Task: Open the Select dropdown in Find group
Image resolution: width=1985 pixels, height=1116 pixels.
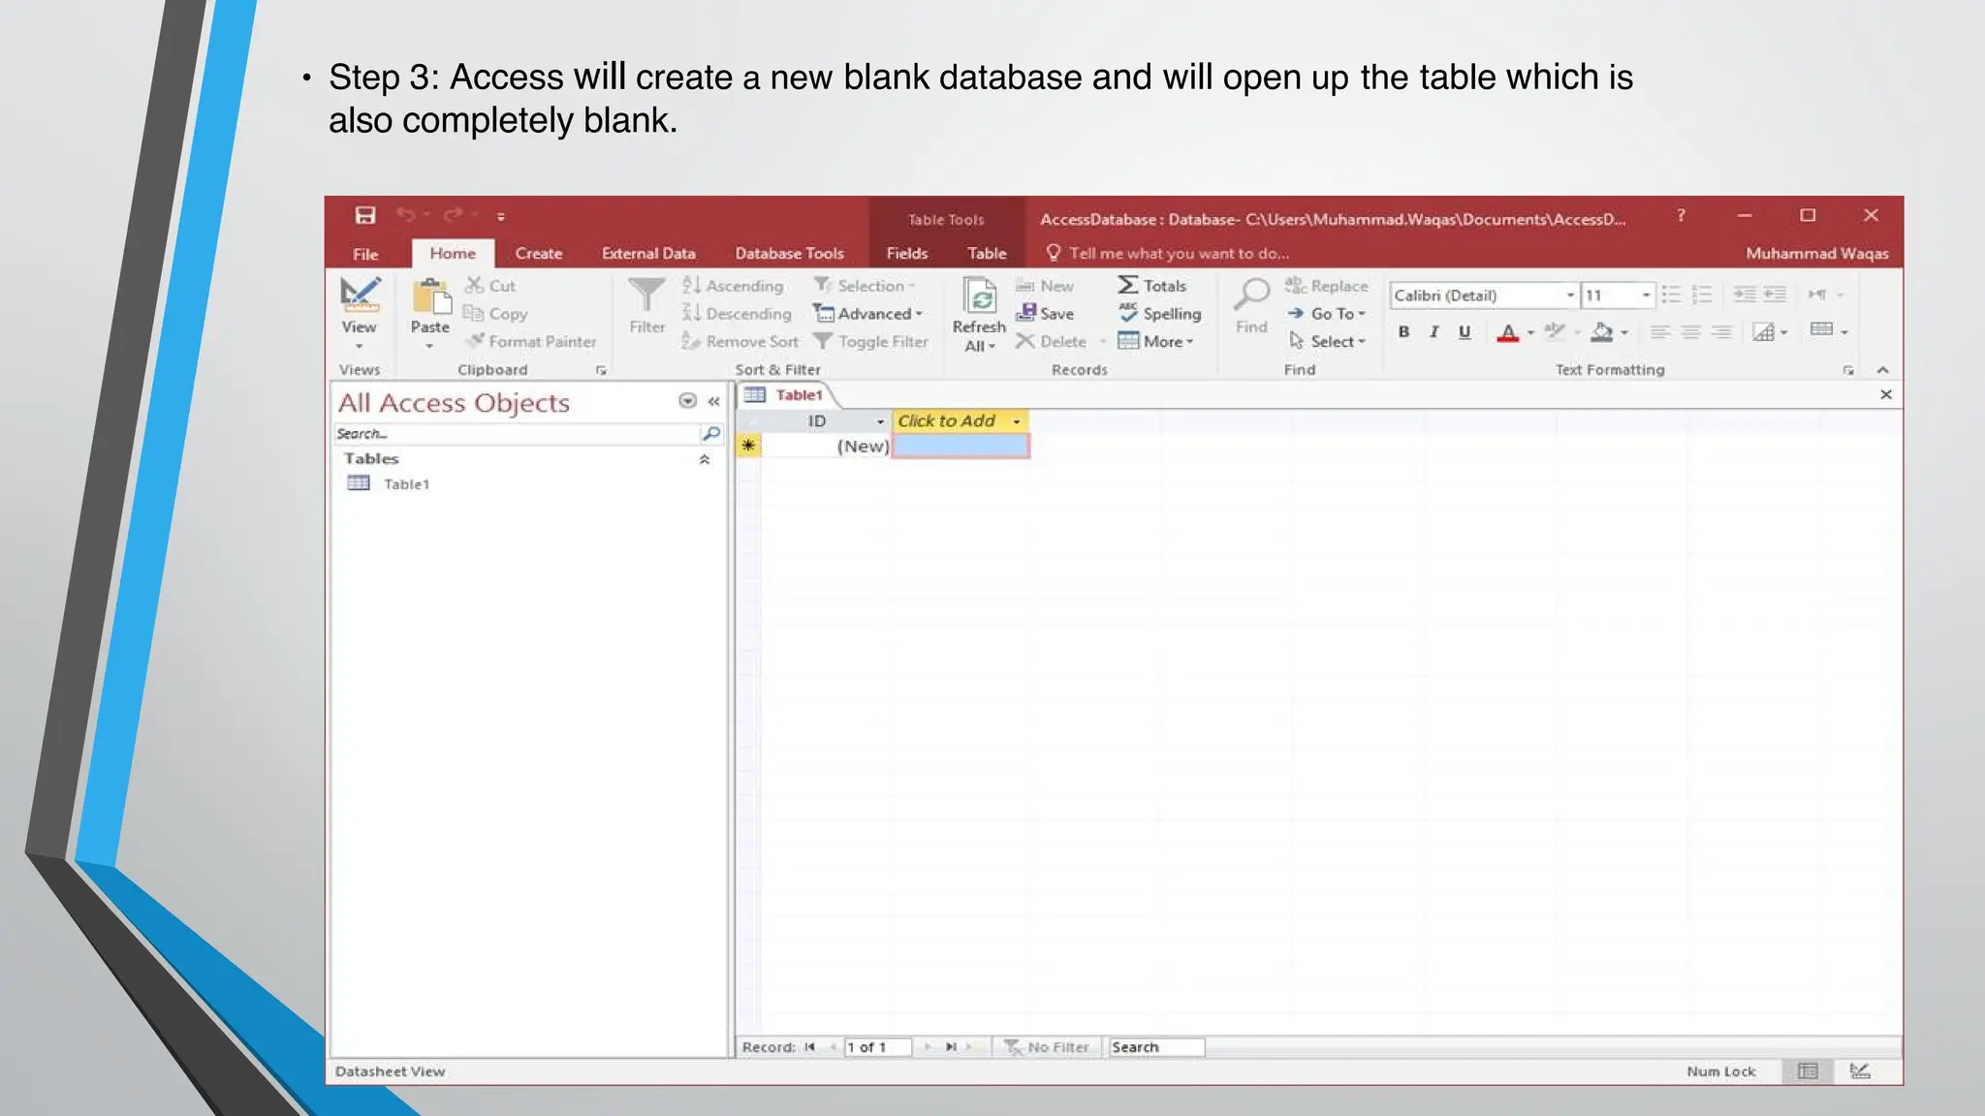Action: coord(1327,341)
